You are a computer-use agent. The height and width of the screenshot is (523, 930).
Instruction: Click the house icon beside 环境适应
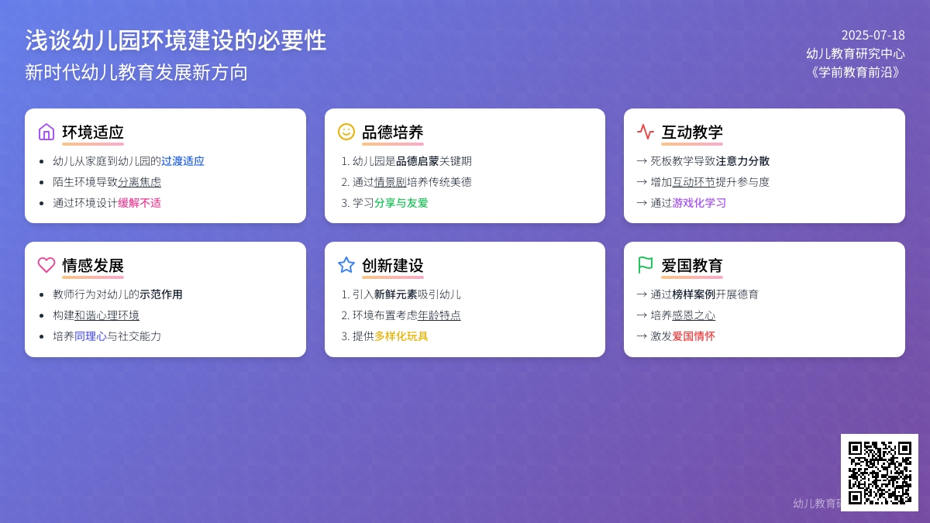click(46, 132)
